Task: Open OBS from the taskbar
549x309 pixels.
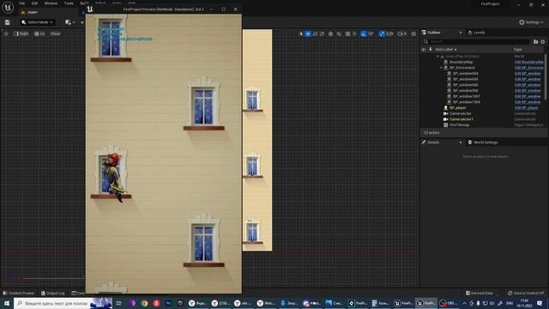Action: [x=449, y=303]
